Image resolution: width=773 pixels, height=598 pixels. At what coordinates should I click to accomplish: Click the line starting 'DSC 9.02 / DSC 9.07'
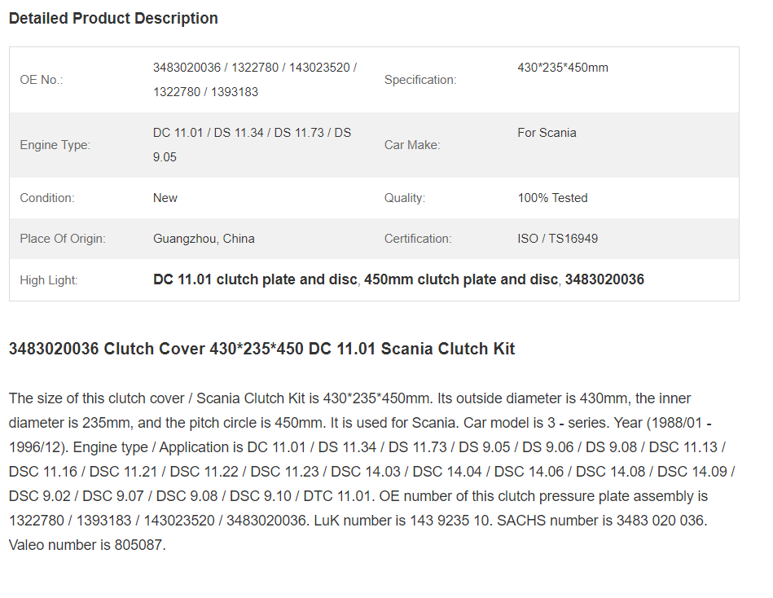pyautogui.click(x=358, y=496)
